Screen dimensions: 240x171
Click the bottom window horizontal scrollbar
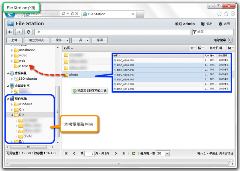pyautogui.click(x=119, y=164)
